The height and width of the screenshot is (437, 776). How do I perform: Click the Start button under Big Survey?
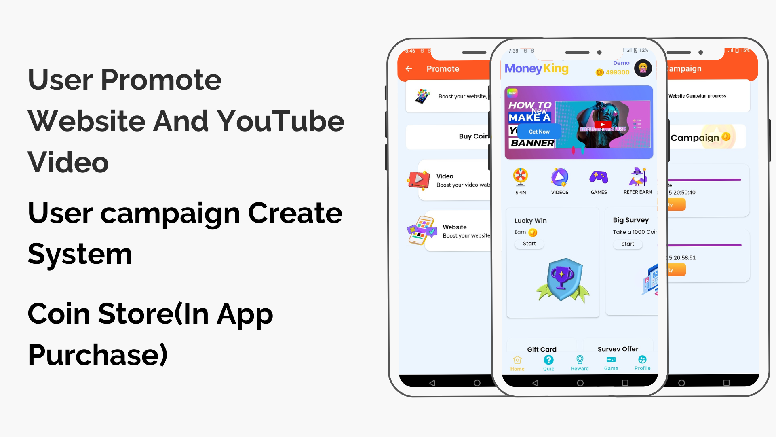(627, 243)
